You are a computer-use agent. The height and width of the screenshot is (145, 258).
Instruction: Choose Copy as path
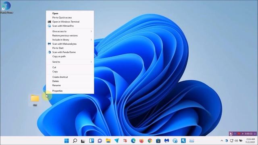click(x=70, y=56)
